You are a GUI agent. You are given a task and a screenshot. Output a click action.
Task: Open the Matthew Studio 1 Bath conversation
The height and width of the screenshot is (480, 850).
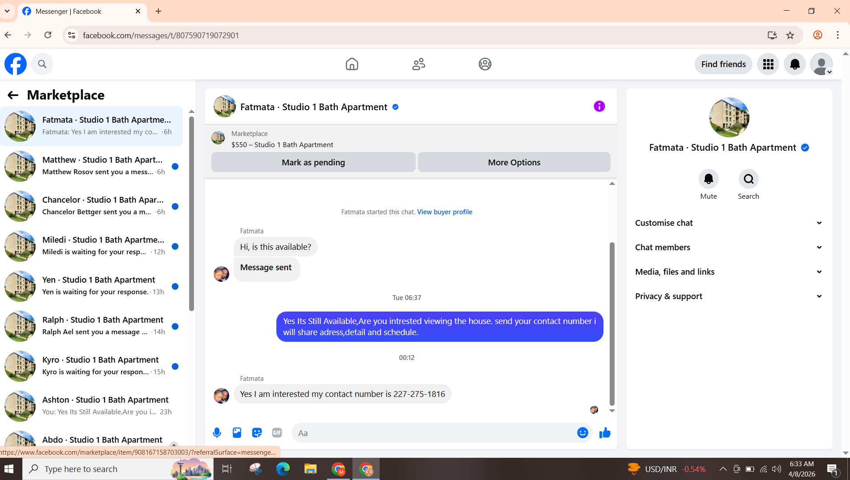(x=92, y=166)
